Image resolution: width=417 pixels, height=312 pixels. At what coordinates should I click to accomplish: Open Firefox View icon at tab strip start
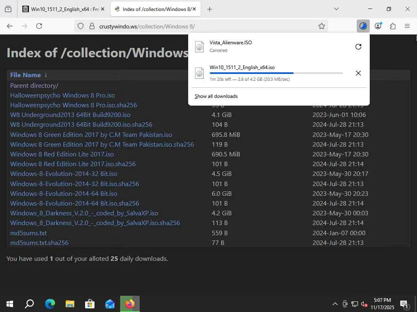pyautogui.click(x=8, y=9)
